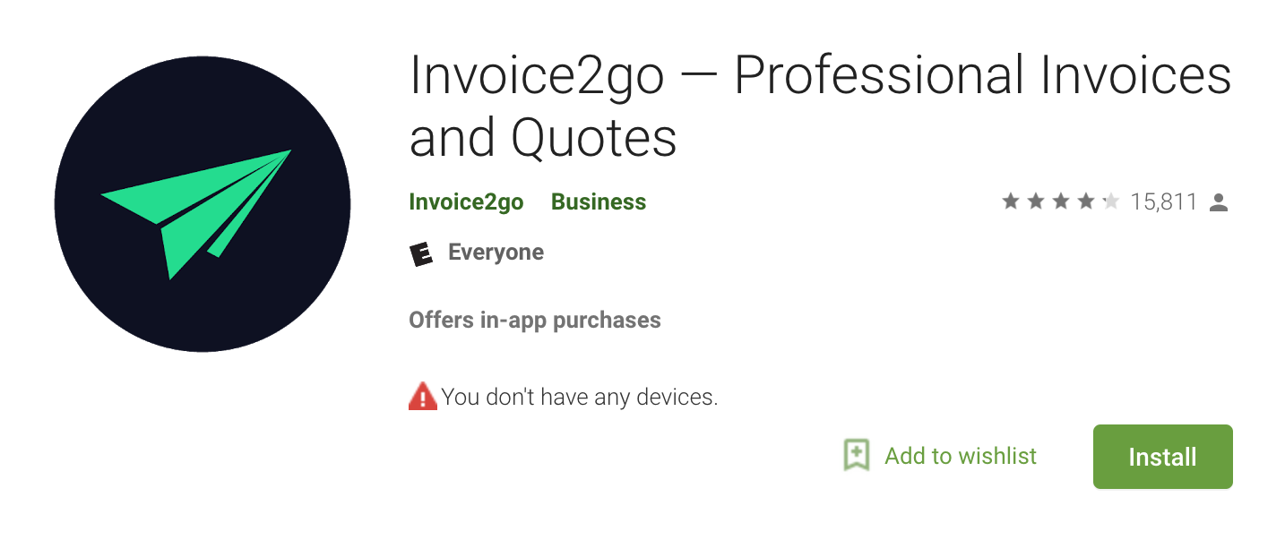Install the Invoice2go app

(1163, 457)
